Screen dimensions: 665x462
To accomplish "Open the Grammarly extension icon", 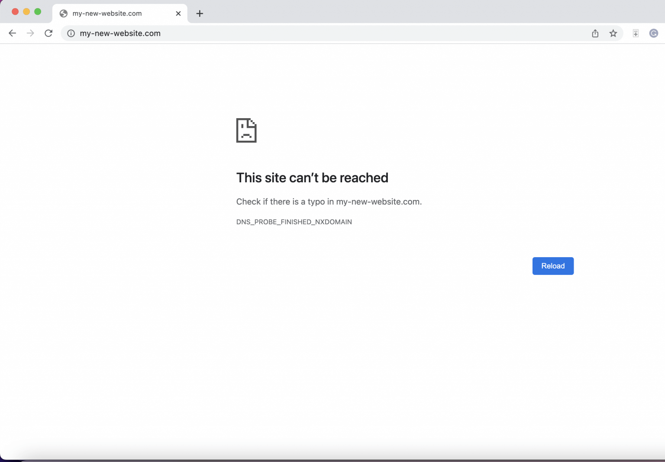I will tap(653, 33).
